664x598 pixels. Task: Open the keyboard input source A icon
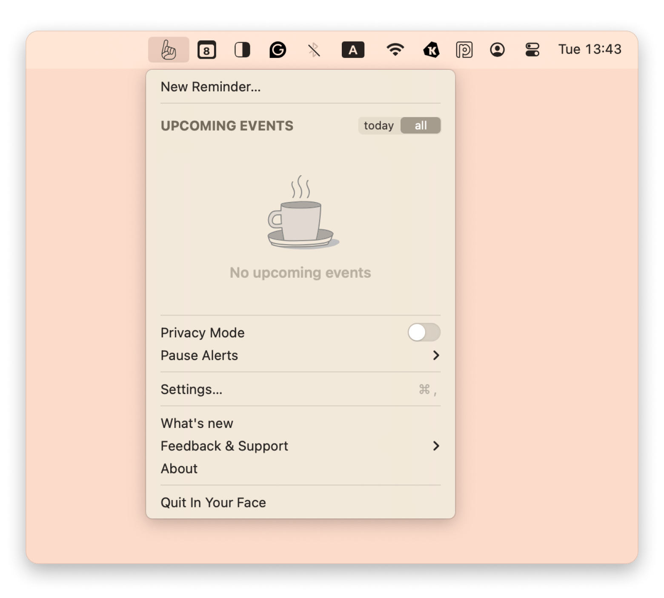pos(353,50)
